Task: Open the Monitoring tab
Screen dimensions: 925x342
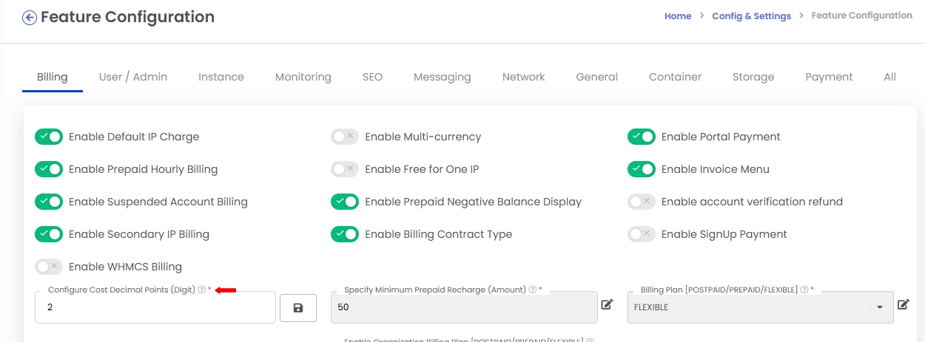Action: click(303, 77)
